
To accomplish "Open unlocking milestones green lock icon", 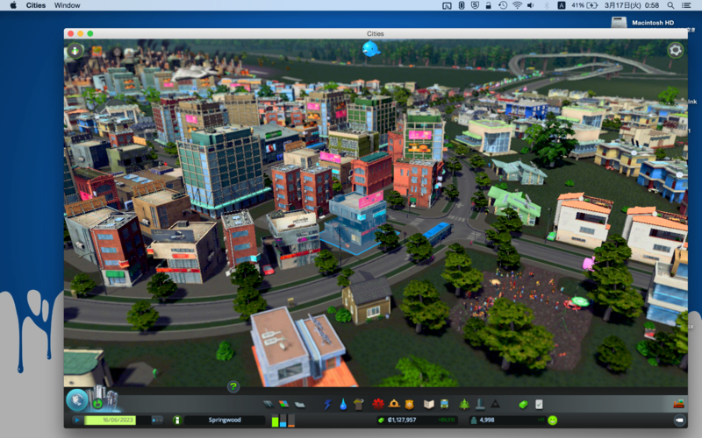I will coord(98,404).
